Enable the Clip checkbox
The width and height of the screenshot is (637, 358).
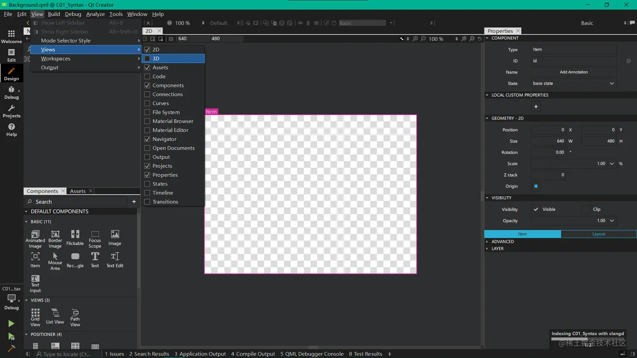586,209
